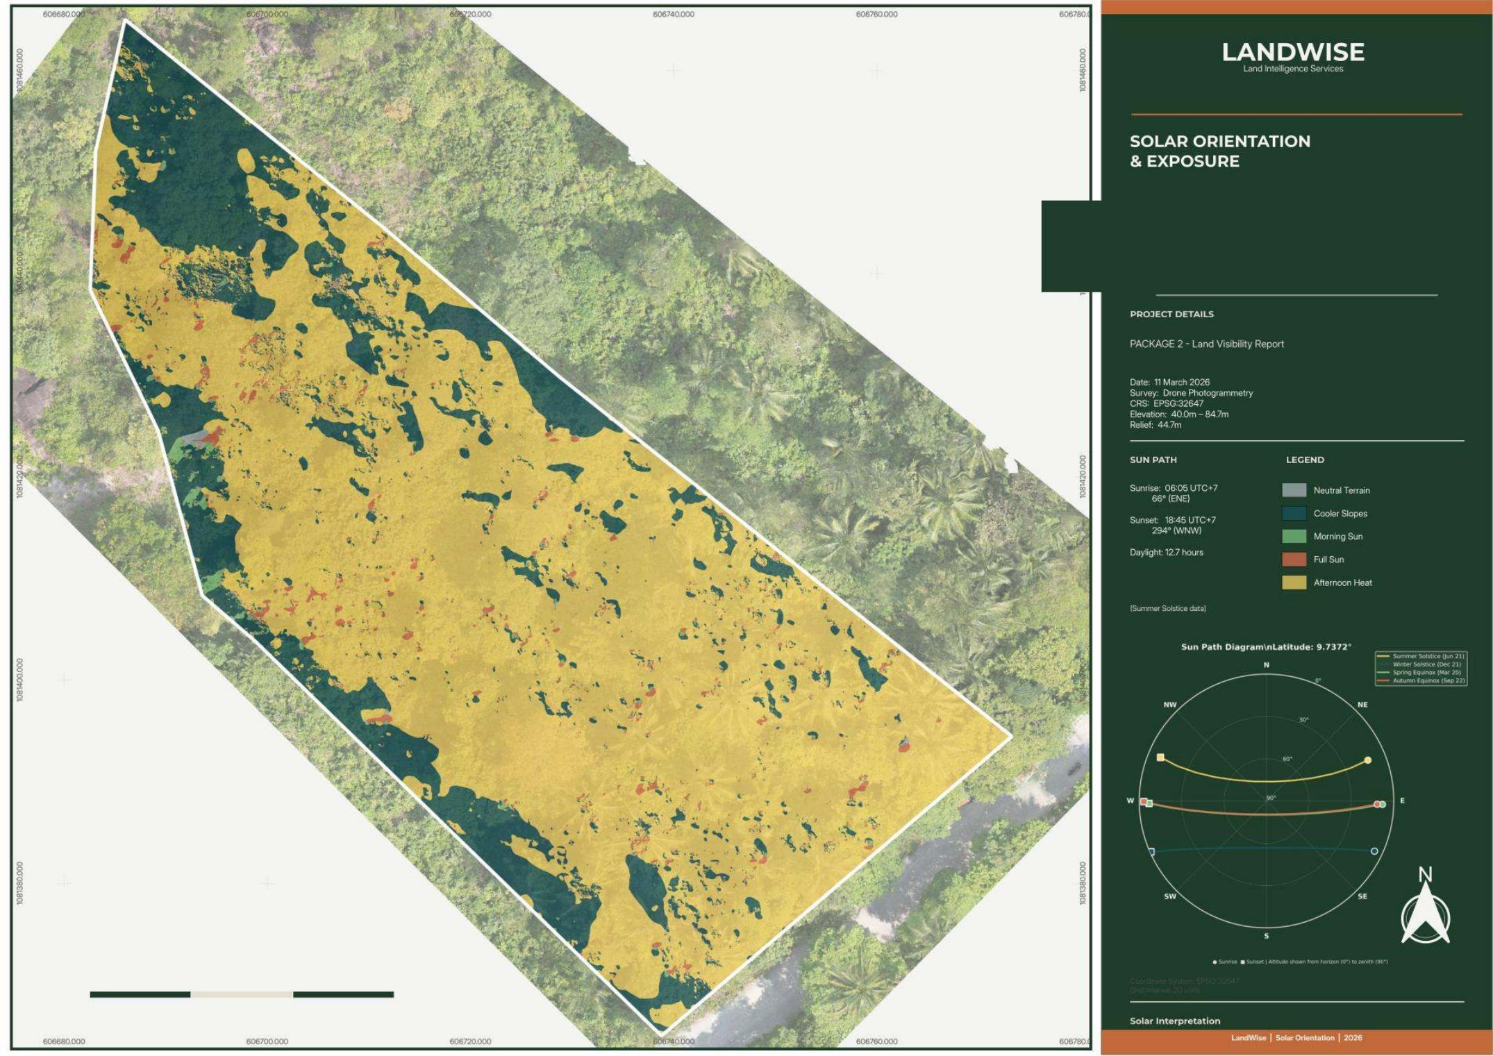Image resolution: width=1493 pixels, height=1056 pixels.
Task: Click the LANDWISE logo title
Action: (1293, 52)
